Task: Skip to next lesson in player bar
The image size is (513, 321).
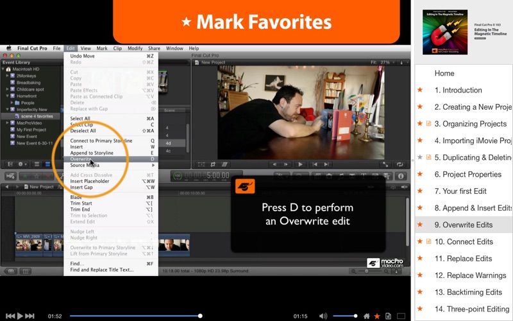Action: [x=29, y=316]
